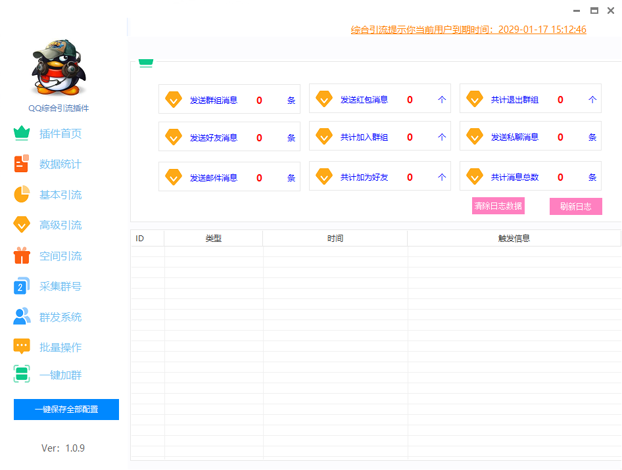
Task: Click the gem icon beside 共计加为好友
Action: [x=324, y=177]
